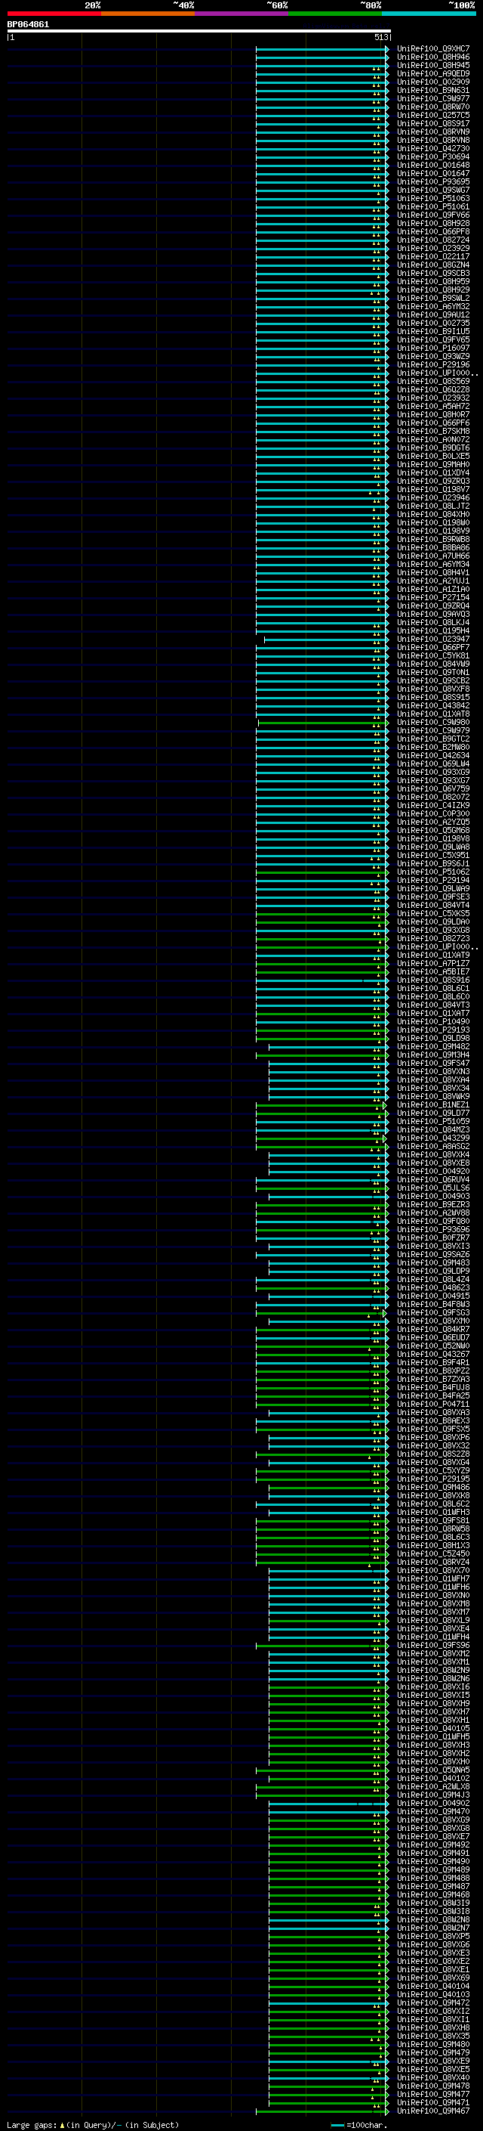Select subject label UniRef100_P29194

tap(433, 880)
